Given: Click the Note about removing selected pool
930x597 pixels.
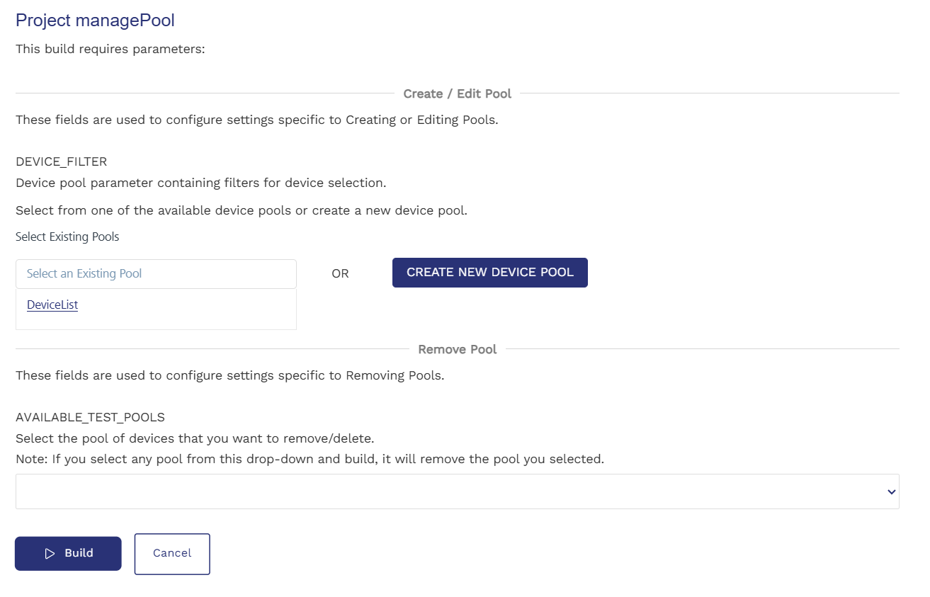Looking at the screenshot, I should (x=310, y=459).
